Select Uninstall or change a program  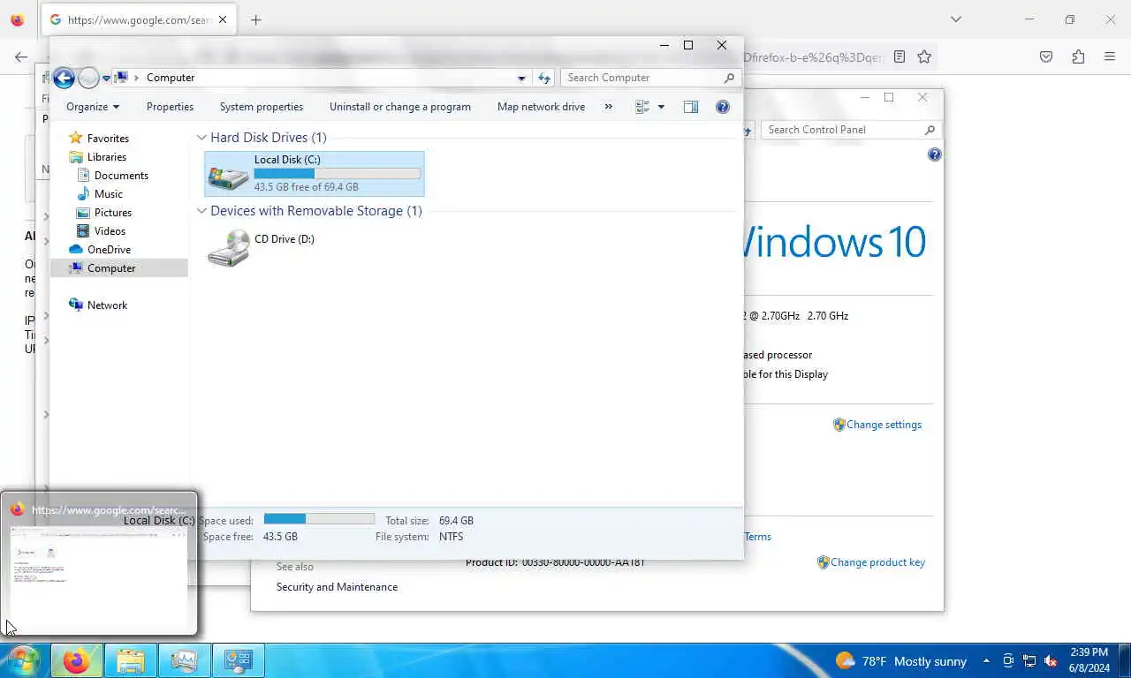(400, 107)
